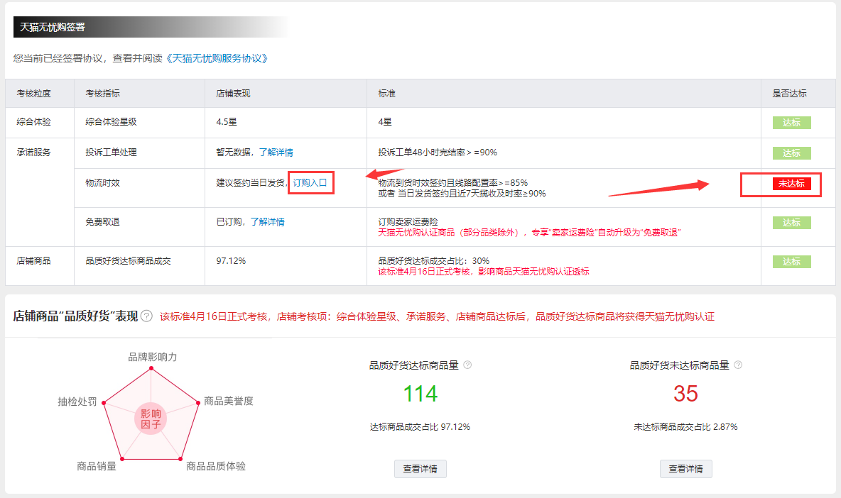Screen dimensions: 841x498
Task: Click the help icon next to 品质好货未达标商品量
Action: [x=738, y=365]
